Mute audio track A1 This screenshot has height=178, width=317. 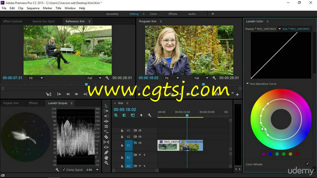click(140, 155)
